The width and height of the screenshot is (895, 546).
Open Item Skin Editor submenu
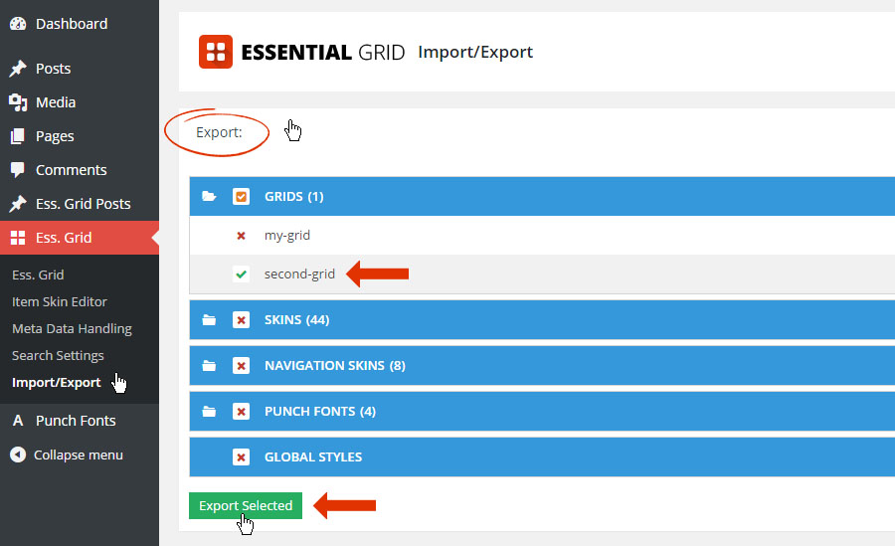[60, 301]
